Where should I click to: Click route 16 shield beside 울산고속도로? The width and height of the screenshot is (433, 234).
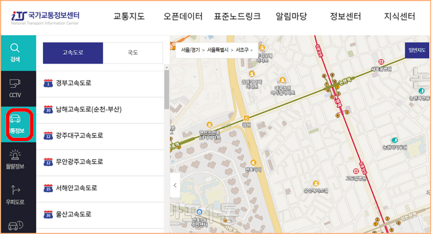pos(48,214)
